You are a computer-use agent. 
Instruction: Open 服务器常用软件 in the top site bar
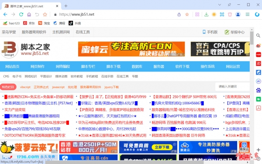[x=34, y=32]
